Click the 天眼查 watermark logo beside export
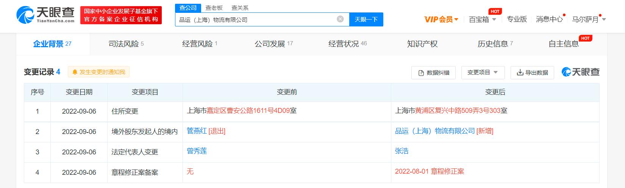Image resolution: width=625 pixels, height=188 pixels. [x=580, y=72]
